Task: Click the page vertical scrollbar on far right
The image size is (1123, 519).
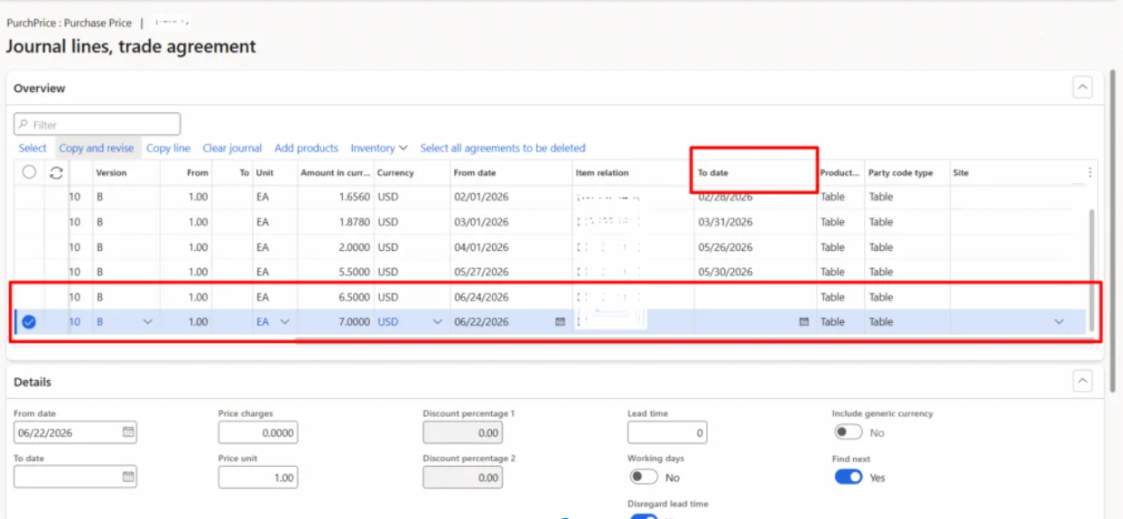Action: click(x=1114, y=230)
